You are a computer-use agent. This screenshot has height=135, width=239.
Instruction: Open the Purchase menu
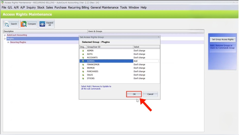[60, 8]
